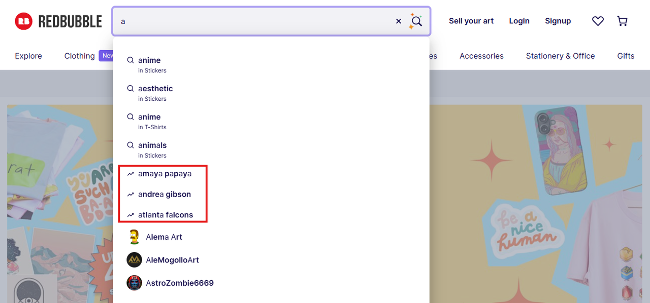The image size is (650, 303).
Task: Open favorites via the heart icon
Action: (x=598, y=21)
